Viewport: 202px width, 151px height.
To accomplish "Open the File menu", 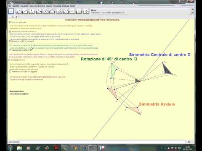I will (10, 6).
